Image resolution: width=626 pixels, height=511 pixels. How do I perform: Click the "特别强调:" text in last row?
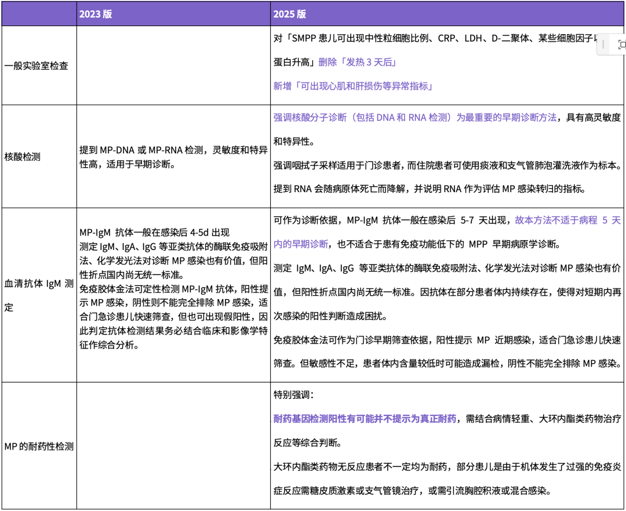294,395
